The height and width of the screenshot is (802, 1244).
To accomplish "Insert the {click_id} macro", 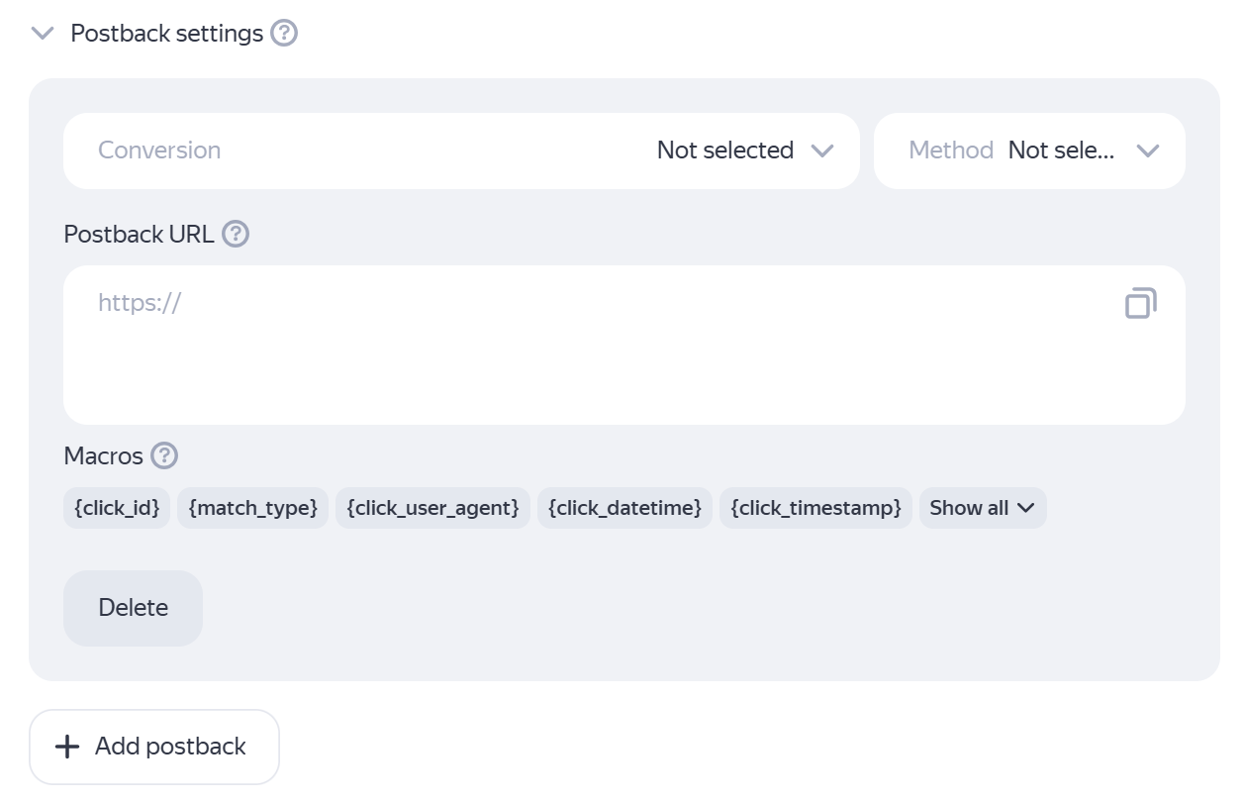I will 117,508.
